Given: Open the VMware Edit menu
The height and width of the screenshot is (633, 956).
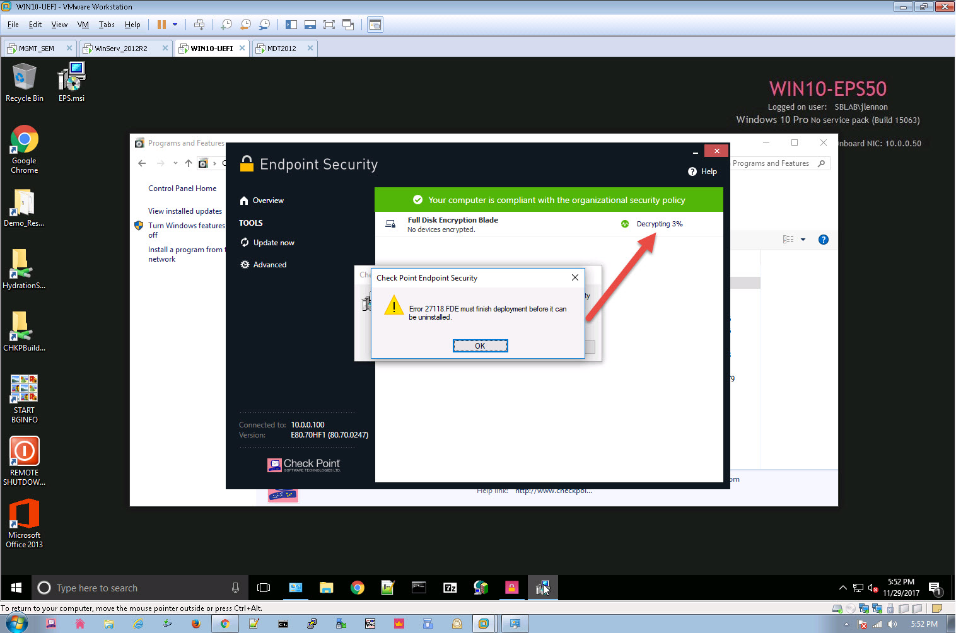Looking at the screenshot, I should click(x=35, y=25).
